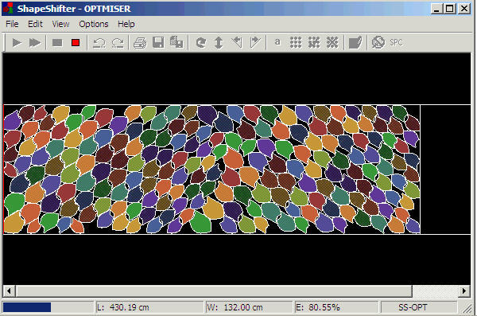Click the scattered dot grid icon
Screen dimensions: 477x316
314,42
